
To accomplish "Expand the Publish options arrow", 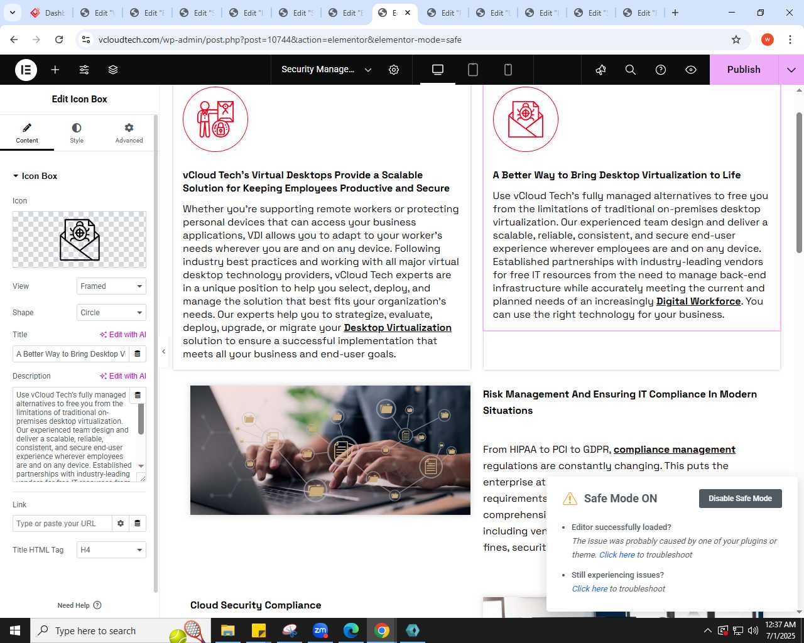I will pyautogui.click(x=791, y=70).
